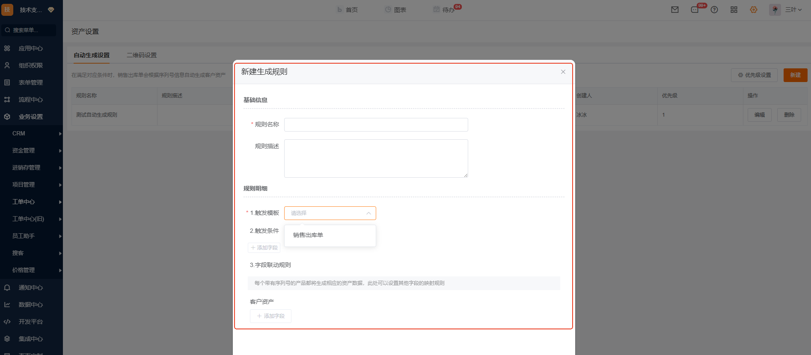
Task: Focus the 规则描述 text area
Action: (376, 158)
